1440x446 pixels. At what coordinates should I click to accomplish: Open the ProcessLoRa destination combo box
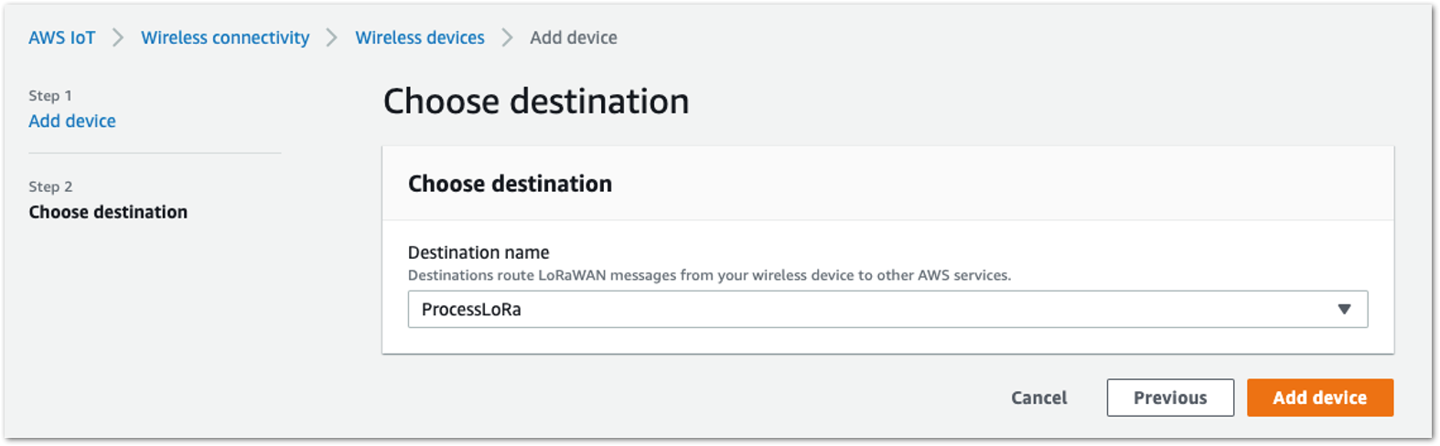click(887, 309)
